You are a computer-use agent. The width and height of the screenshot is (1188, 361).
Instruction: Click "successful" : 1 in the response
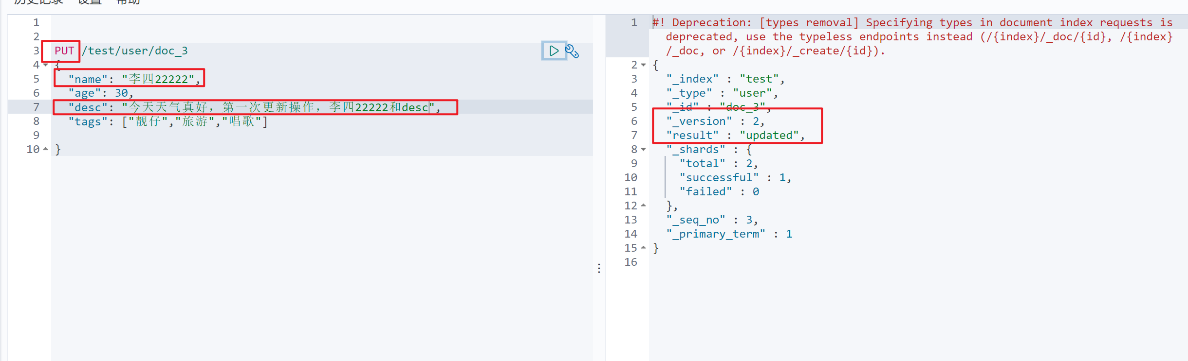735,177
